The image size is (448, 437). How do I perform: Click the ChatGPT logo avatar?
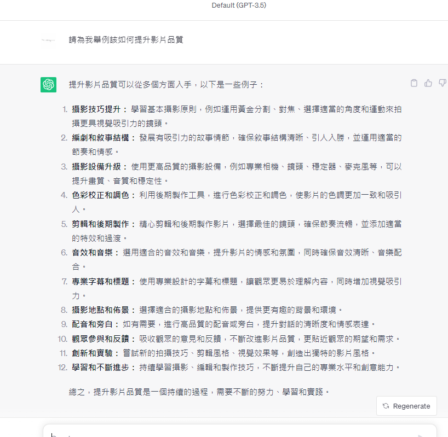point(48,85)
